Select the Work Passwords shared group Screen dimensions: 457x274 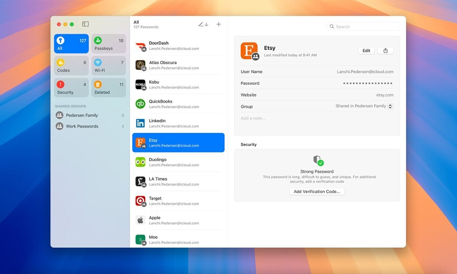[90, 127]
